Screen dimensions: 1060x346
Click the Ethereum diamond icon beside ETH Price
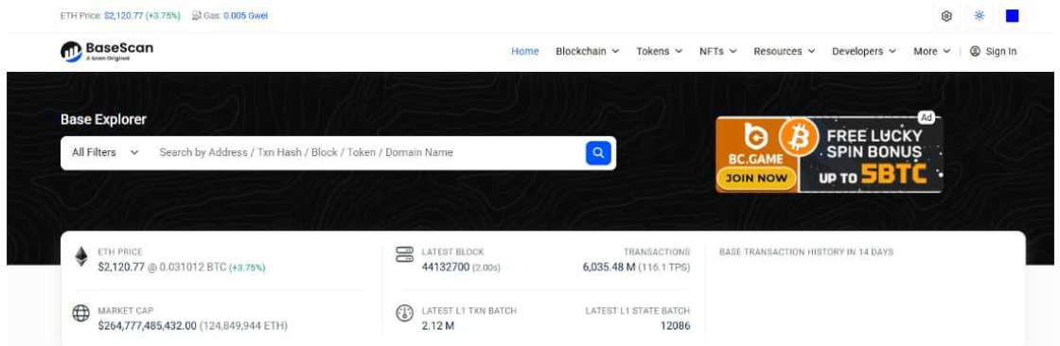click(x=81, y=257)
